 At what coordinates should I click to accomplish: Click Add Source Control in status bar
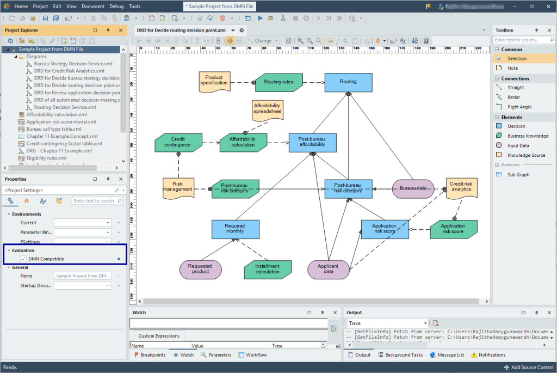click(x=529, y=368)
